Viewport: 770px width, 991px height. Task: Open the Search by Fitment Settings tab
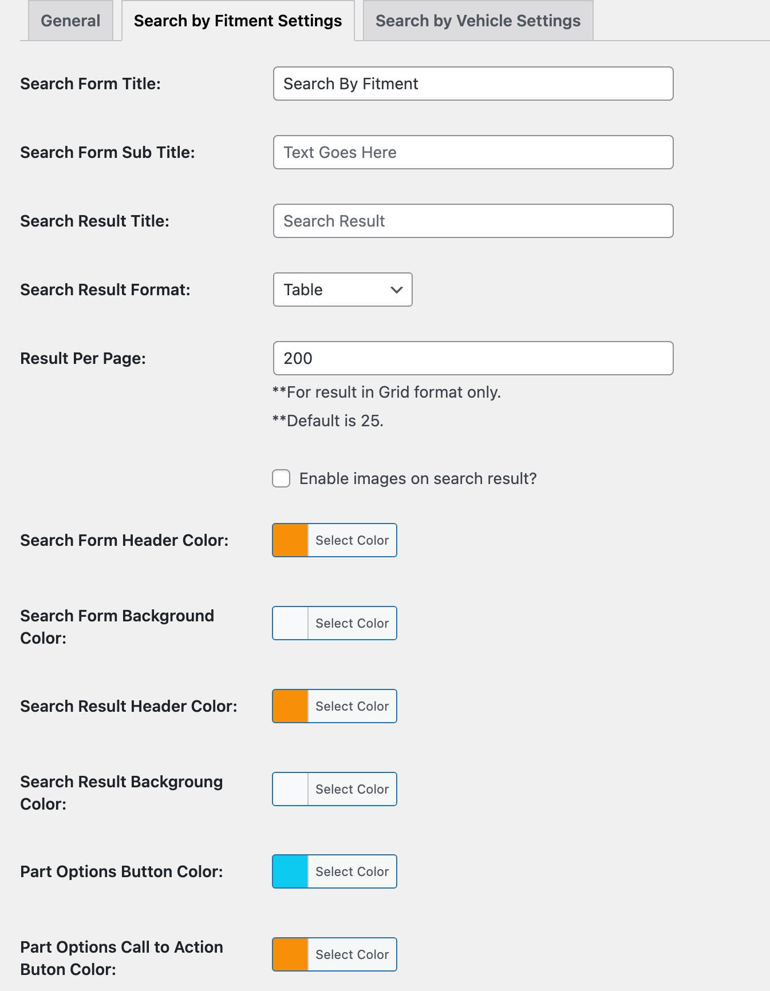coord(238,21)
